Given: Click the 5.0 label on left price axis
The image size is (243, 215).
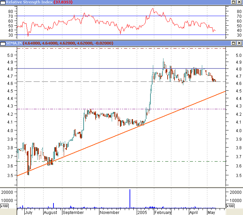Looking at the screenshot, I should [10, 55].
